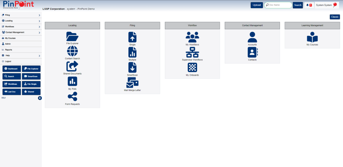Open Reports from the sidebar menu
Viewport: 343px width, 167px height.
pyautogui.click(x=8, y=50)
